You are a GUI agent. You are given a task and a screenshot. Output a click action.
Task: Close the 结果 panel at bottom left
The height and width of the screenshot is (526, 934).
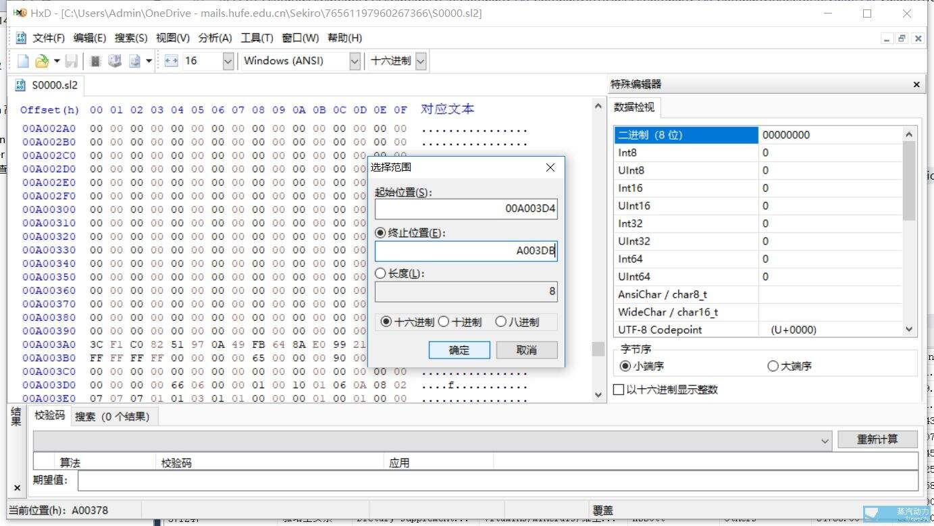pyautogui.click(x=18, y=488)
